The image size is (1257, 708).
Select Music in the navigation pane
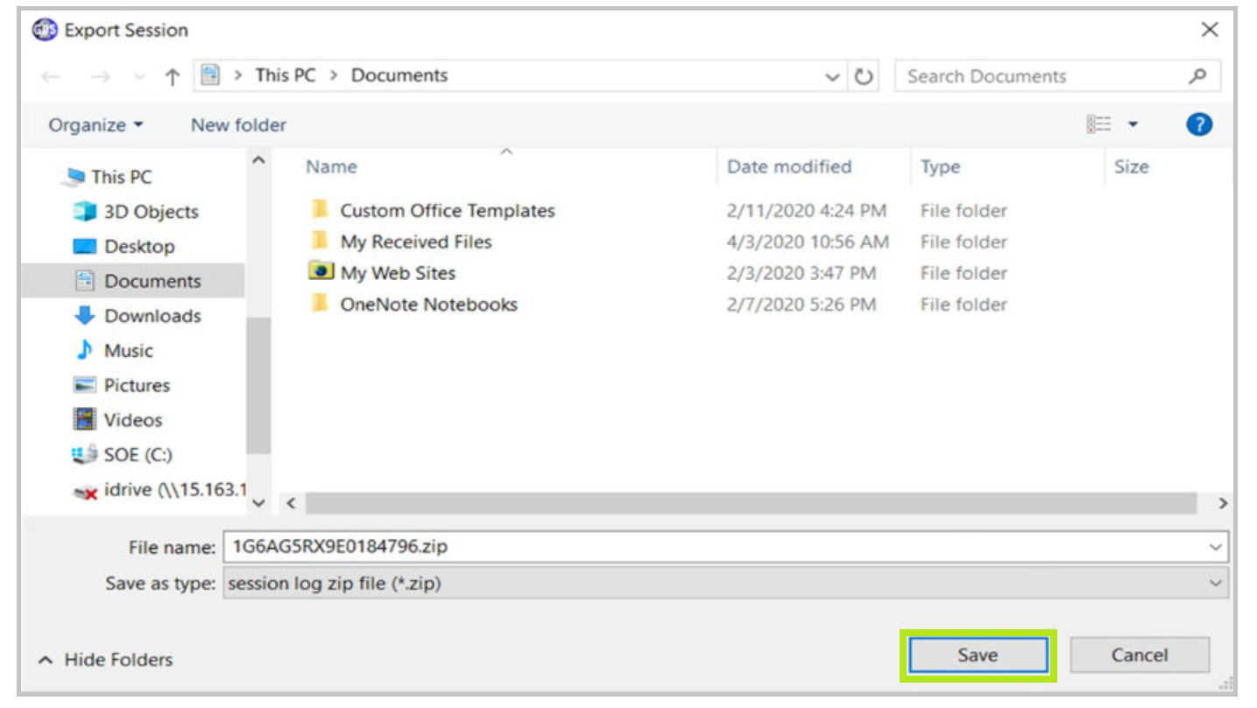(128, 351)
